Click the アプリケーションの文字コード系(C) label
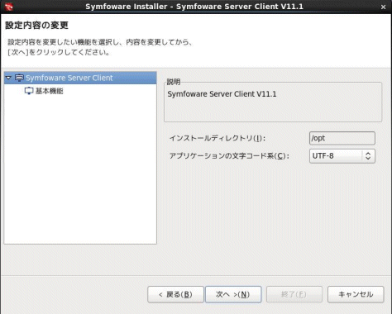 coord(229,156)
